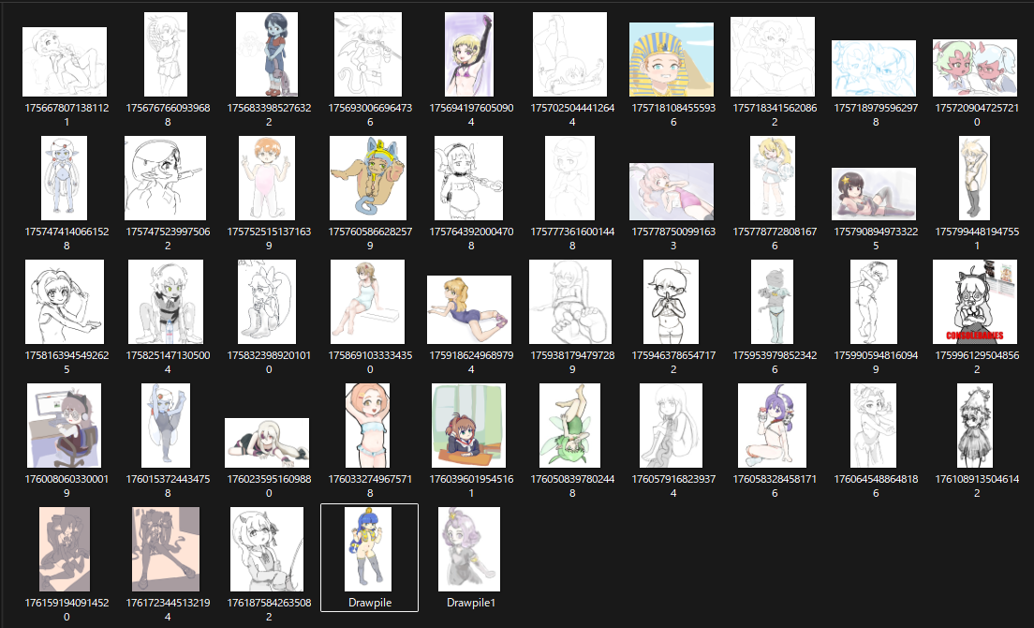
Task: Select the thumbnail of file 1757787500991633
Action: [672, 191]
